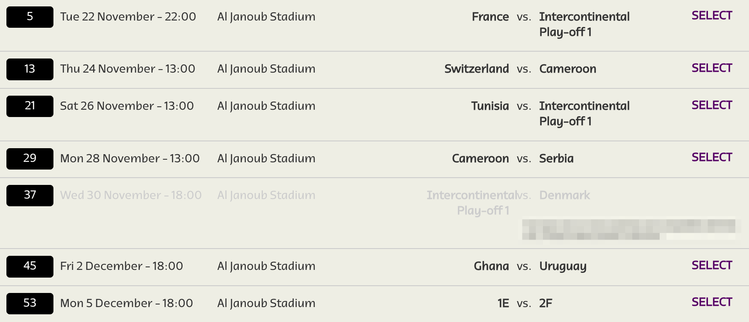
Task: Select the 1E vs 2F match
Action: pos(712,302)
